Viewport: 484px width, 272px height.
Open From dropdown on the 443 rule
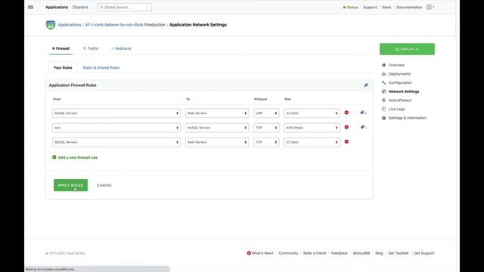pos(116,128)
